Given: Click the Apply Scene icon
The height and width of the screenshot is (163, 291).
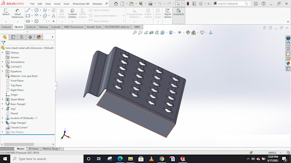Looking at the screenshot, I should (193, 32).
